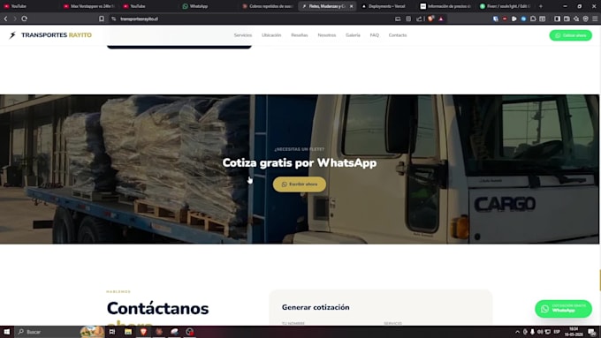The image size is (601, 338).
Task: Go to Reseñas in the site nav
Action: pos(300,35)
